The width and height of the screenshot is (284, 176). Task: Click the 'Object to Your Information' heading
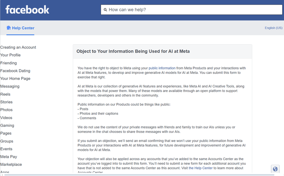click(x=133, y=51)
